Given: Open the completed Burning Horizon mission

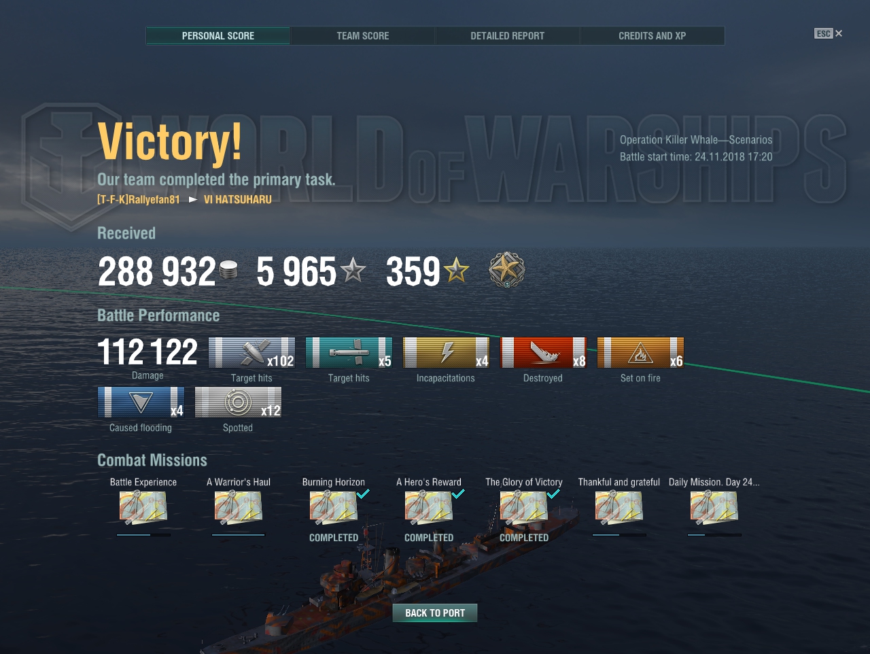Looking at the screenshot, I should click(334, 507).
